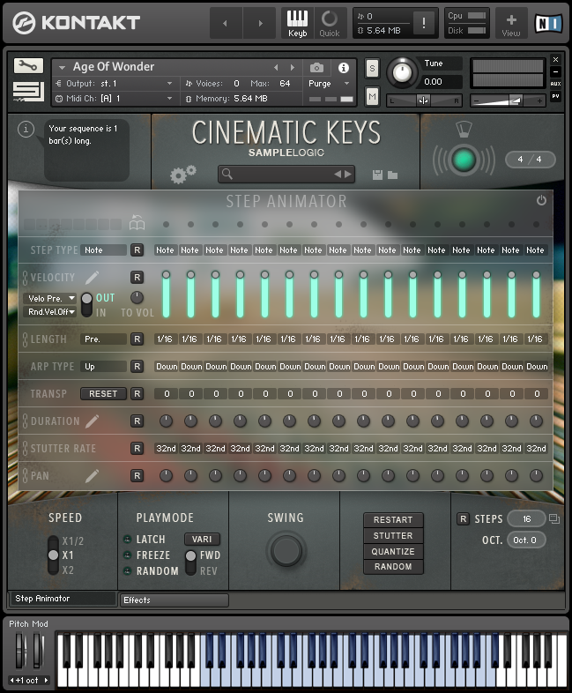572x693 pixels.
Task: Click the RESTART button
Action: (x=393, y=520)
